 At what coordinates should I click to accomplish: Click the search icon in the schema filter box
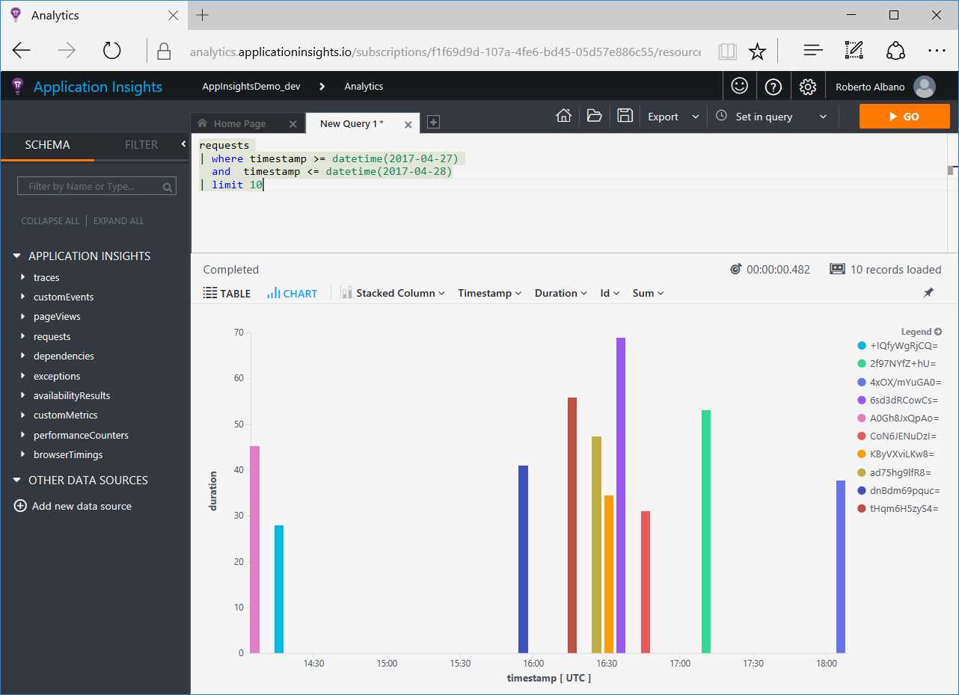pyautogui.click(x=168, y=187)
